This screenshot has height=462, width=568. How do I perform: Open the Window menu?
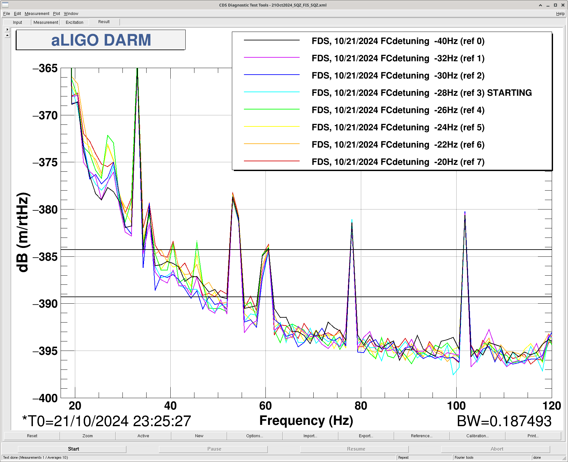pos(71,14)
